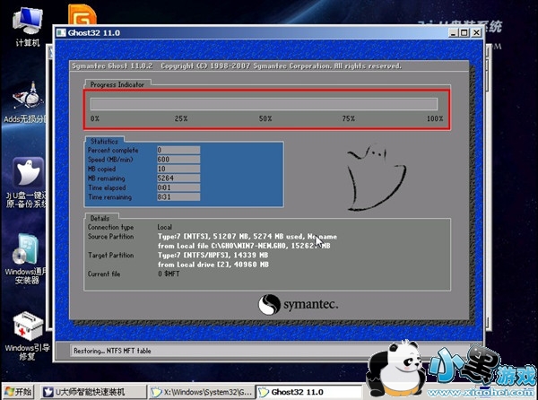
Task: Switch to X:\Windows\System32 taskbar item
Action: [202, 391]
